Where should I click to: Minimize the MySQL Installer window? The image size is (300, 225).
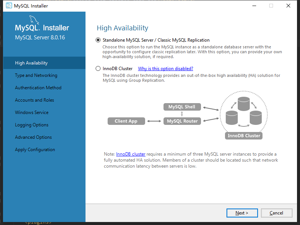tap(254, 6)
